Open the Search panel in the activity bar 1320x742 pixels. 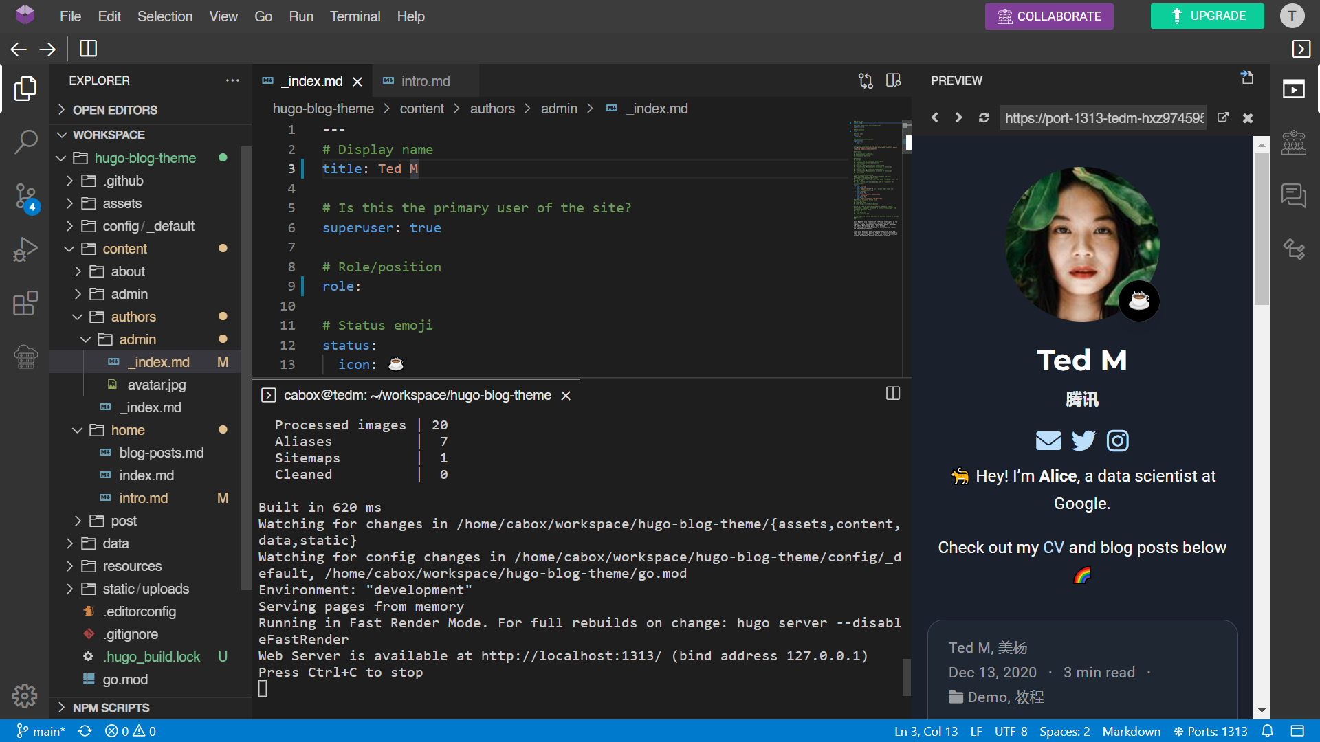pos(25,142)
